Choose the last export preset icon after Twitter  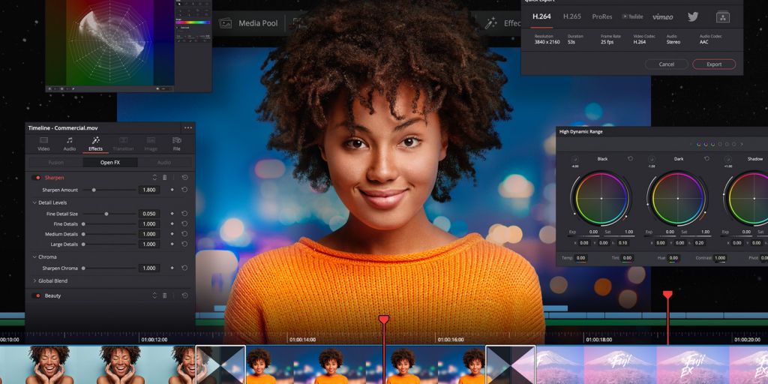(723, 17)
